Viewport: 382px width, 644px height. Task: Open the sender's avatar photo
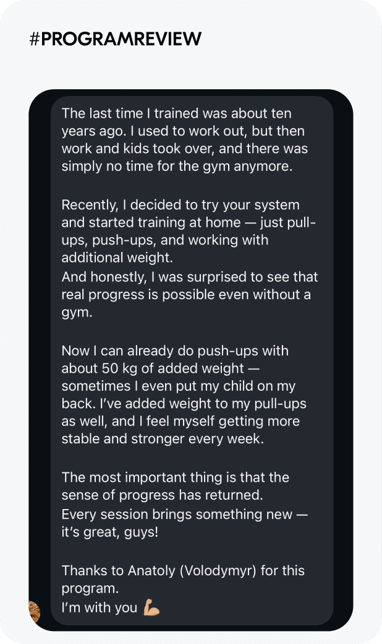(34, 611)
